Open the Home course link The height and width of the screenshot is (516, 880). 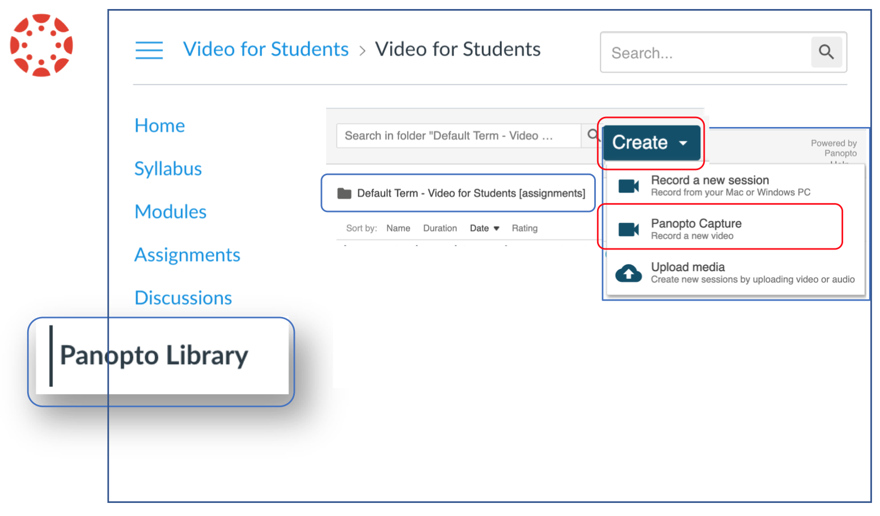coord(160,125)
